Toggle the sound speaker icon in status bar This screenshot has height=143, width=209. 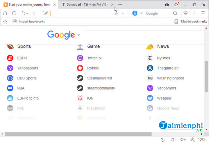(x=183, y=140)
